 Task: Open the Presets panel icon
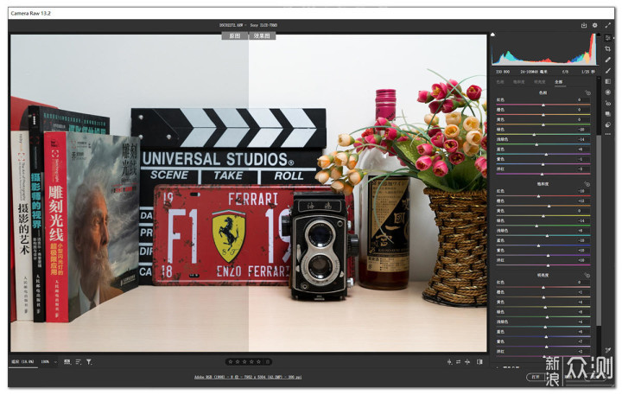[607, 124]
